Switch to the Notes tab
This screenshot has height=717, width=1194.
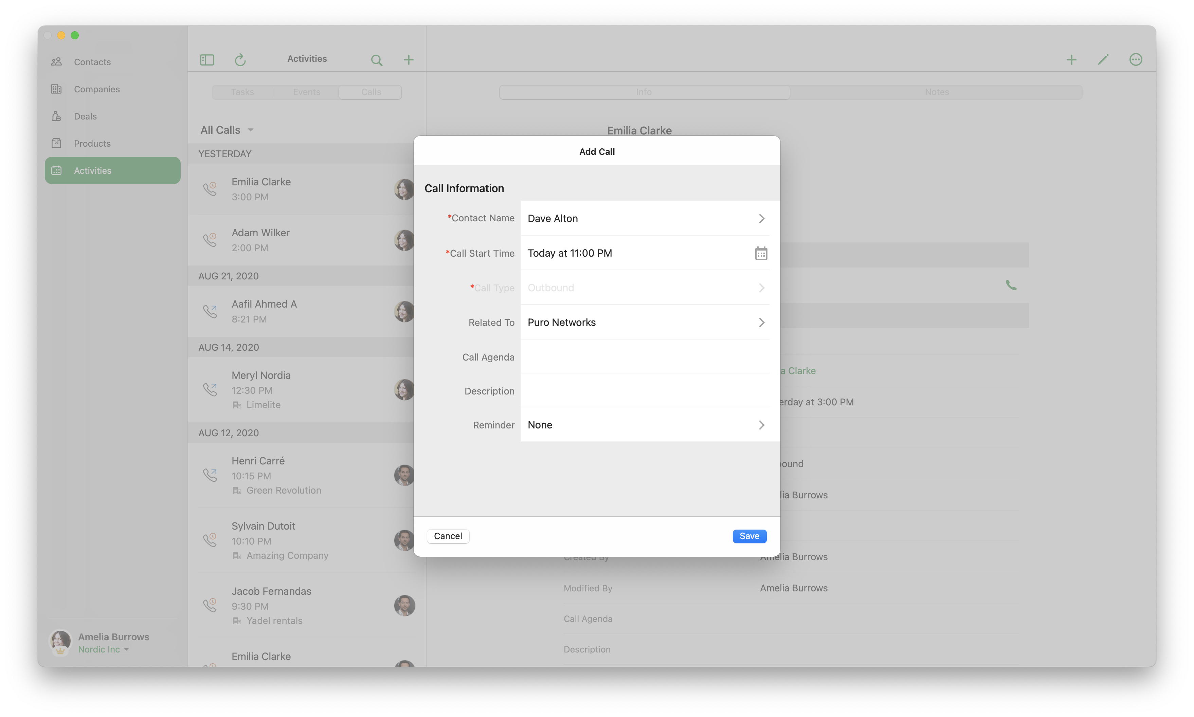(937, 92)
